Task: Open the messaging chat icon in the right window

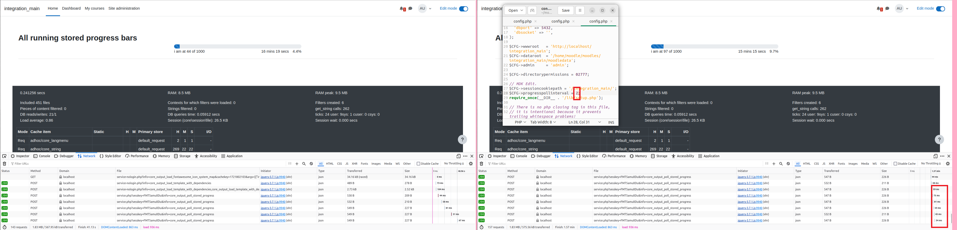Action: [887, 9]
